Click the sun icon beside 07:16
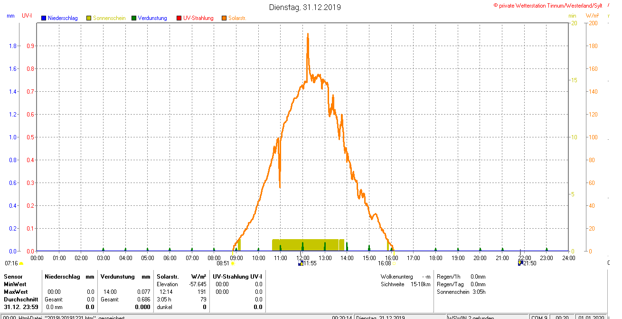This screenshot has width=622, height=319. point(21,263)
